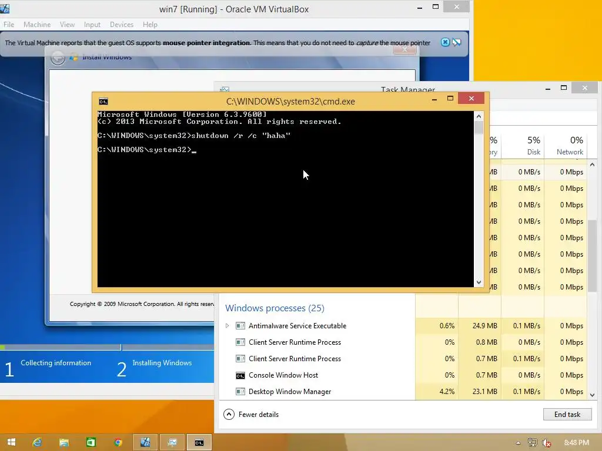Open the Input menu in VirtualBox
This screenshot has height=451, width=602.
tap(92, 25)
